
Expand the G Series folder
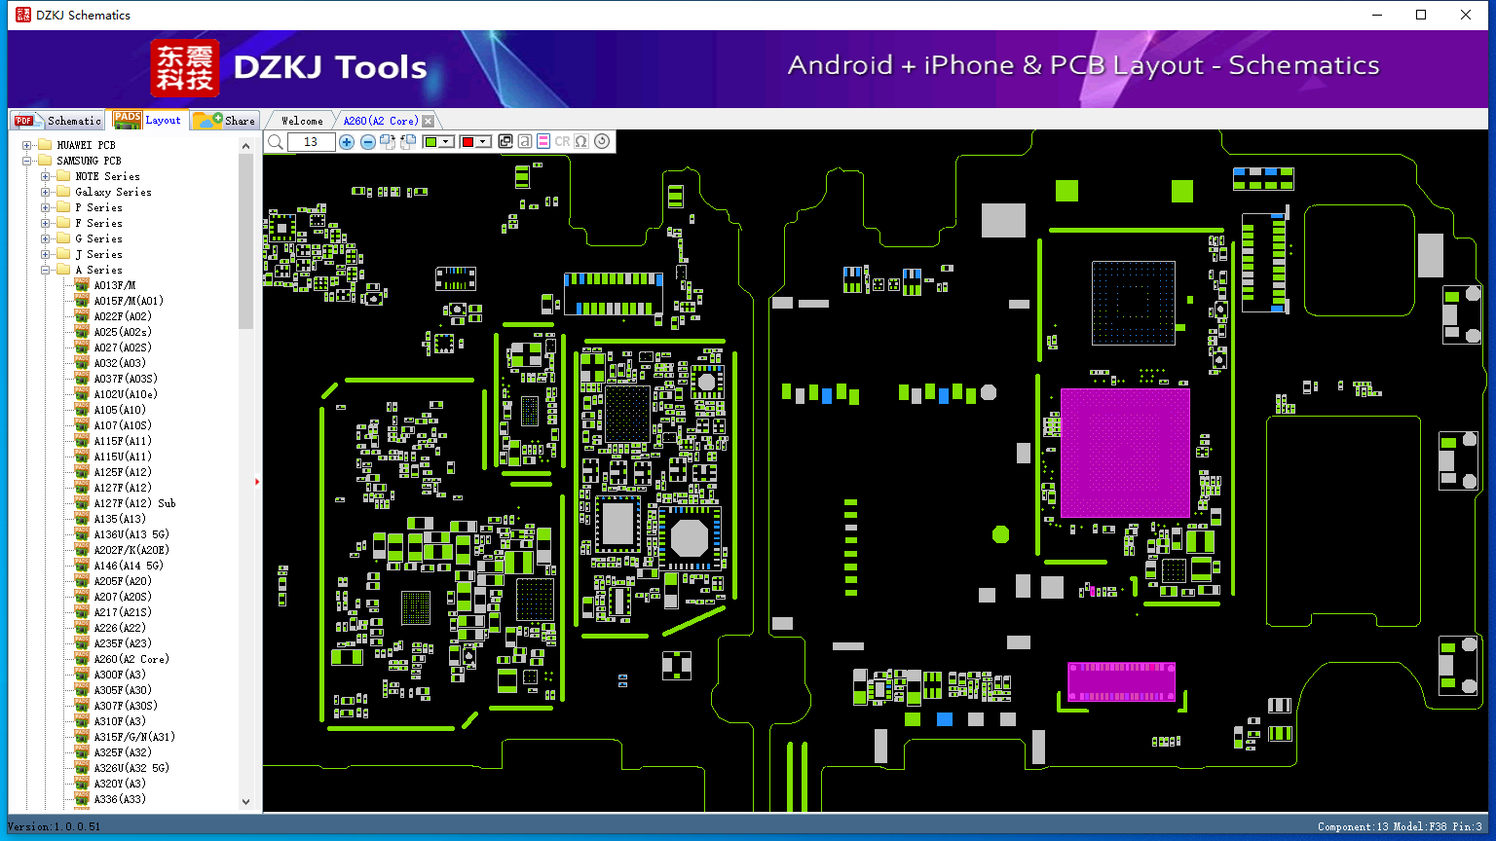pyautogui.click(x=46, y=238)
